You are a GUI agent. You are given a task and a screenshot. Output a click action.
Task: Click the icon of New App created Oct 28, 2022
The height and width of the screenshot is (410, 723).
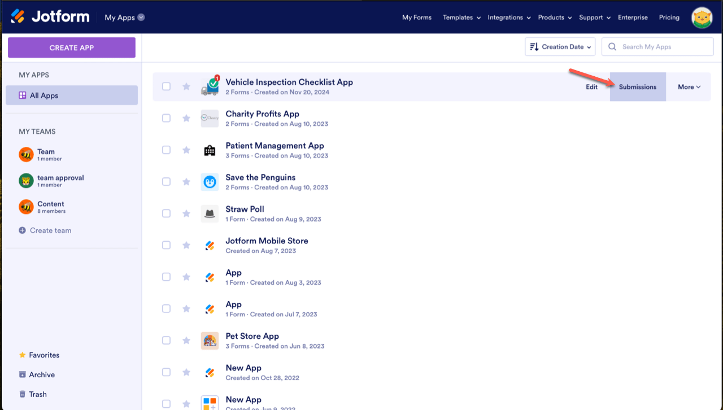[x=210, y=372]
